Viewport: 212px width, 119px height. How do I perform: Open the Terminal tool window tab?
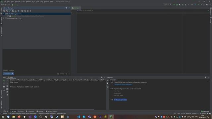[40, 111]
